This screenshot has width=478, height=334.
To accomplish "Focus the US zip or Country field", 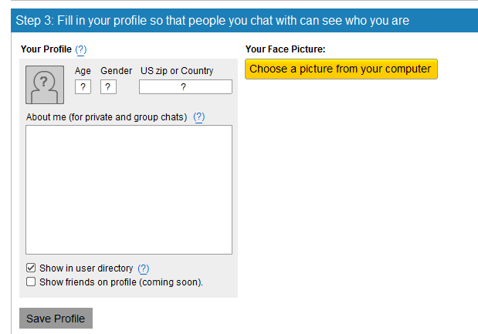I will (x=185, y=87).
